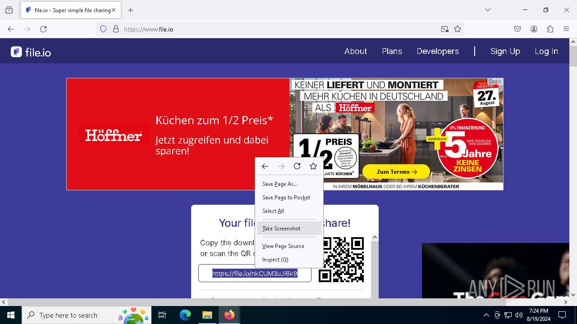Save page to Pocket toolbar icon
Viewport: 577px width, 324px height.
click(517, 29)
